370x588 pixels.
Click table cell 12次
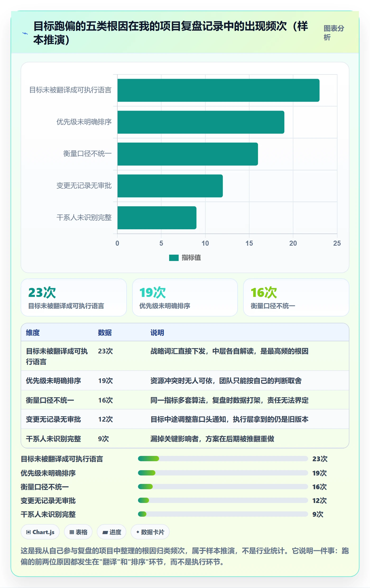[x=105, y=419]
